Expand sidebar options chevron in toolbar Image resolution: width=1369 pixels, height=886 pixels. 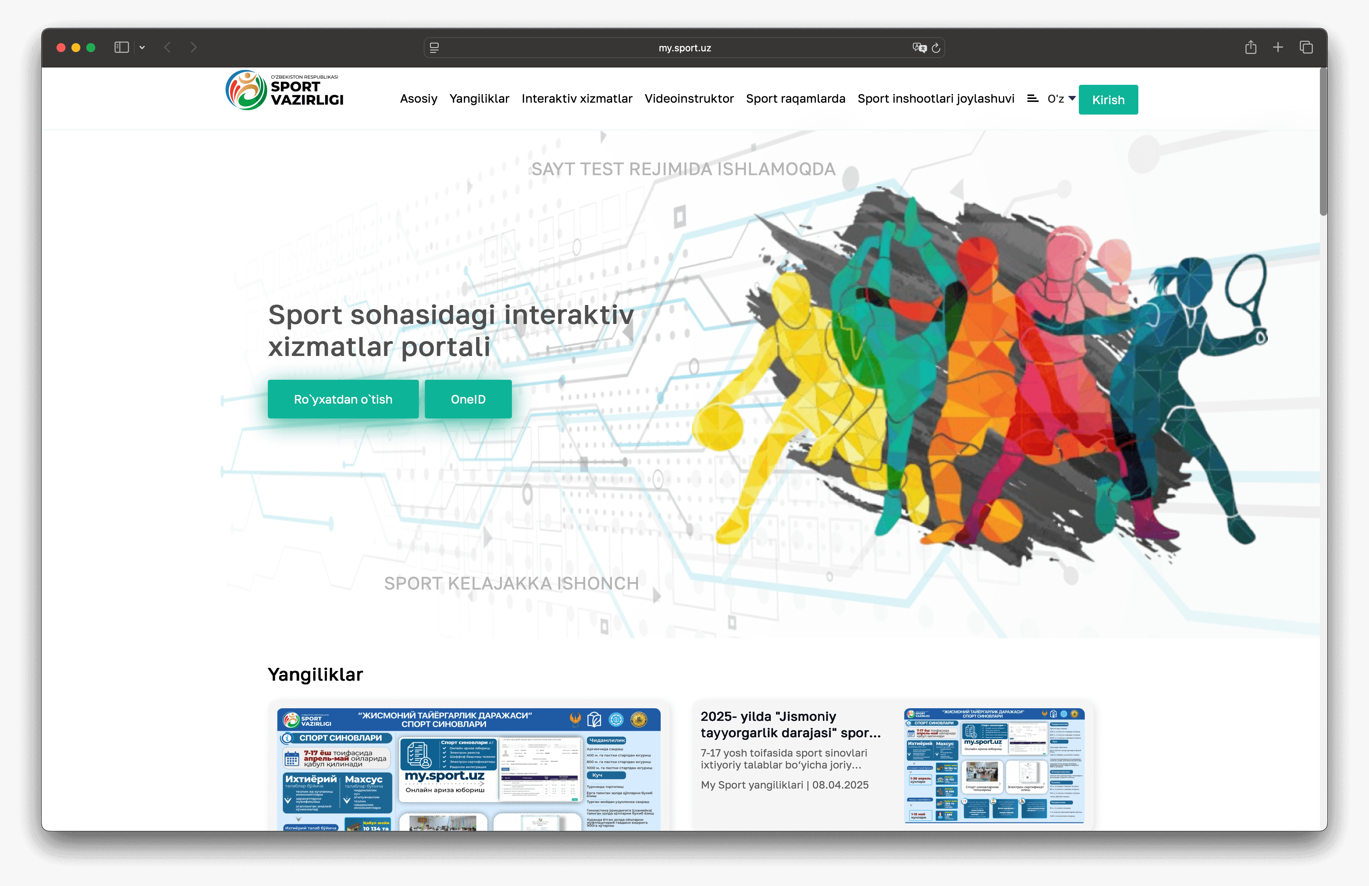tap(142, 48)
